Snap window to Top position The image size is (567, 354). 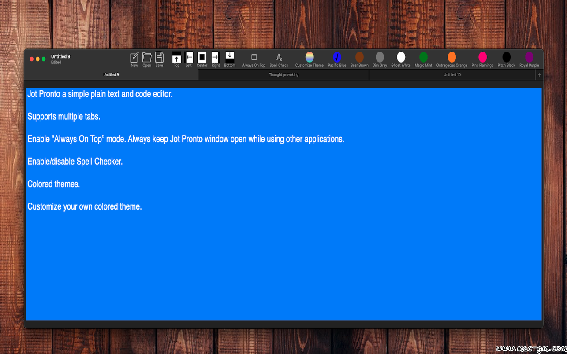pos(176,57)
